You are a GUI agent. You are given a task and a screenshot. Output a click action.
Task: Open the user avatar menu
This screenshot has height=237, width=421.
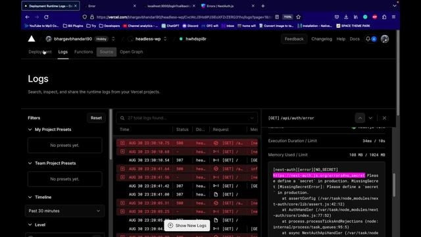[384, 39]
